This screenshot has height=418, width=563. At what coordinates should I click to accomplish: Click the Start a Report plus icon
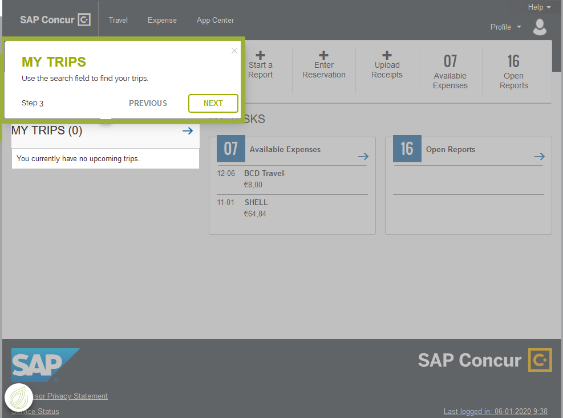260,55
